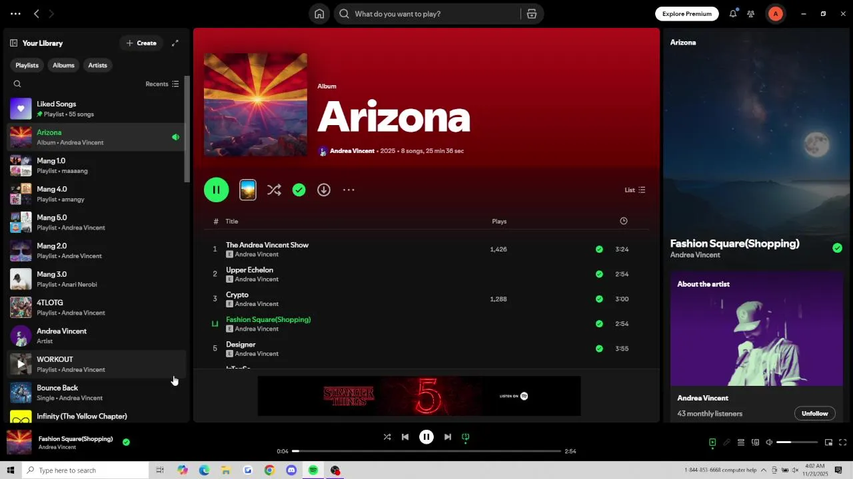The height and width of the screenshot is (479, 853).
Task: Select the Designer track
Action: tap(426, 349)
